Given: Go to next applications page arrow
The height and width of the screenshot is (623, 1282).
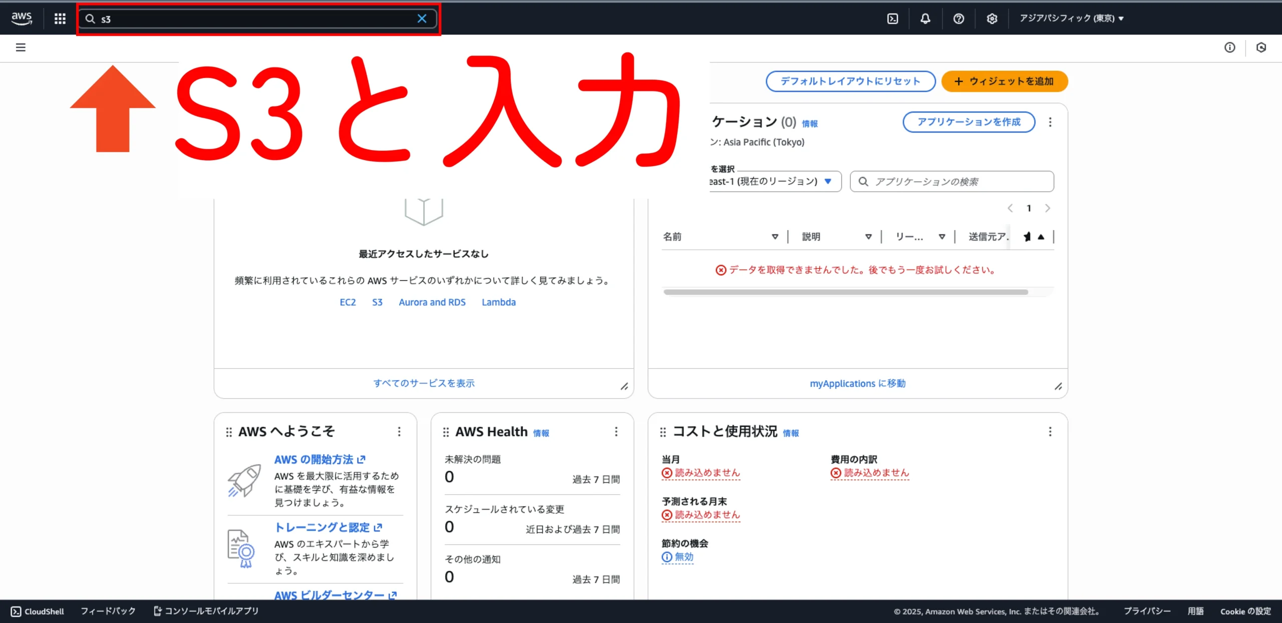Looking at the screenshot, I should click(x=1047, y=208).
